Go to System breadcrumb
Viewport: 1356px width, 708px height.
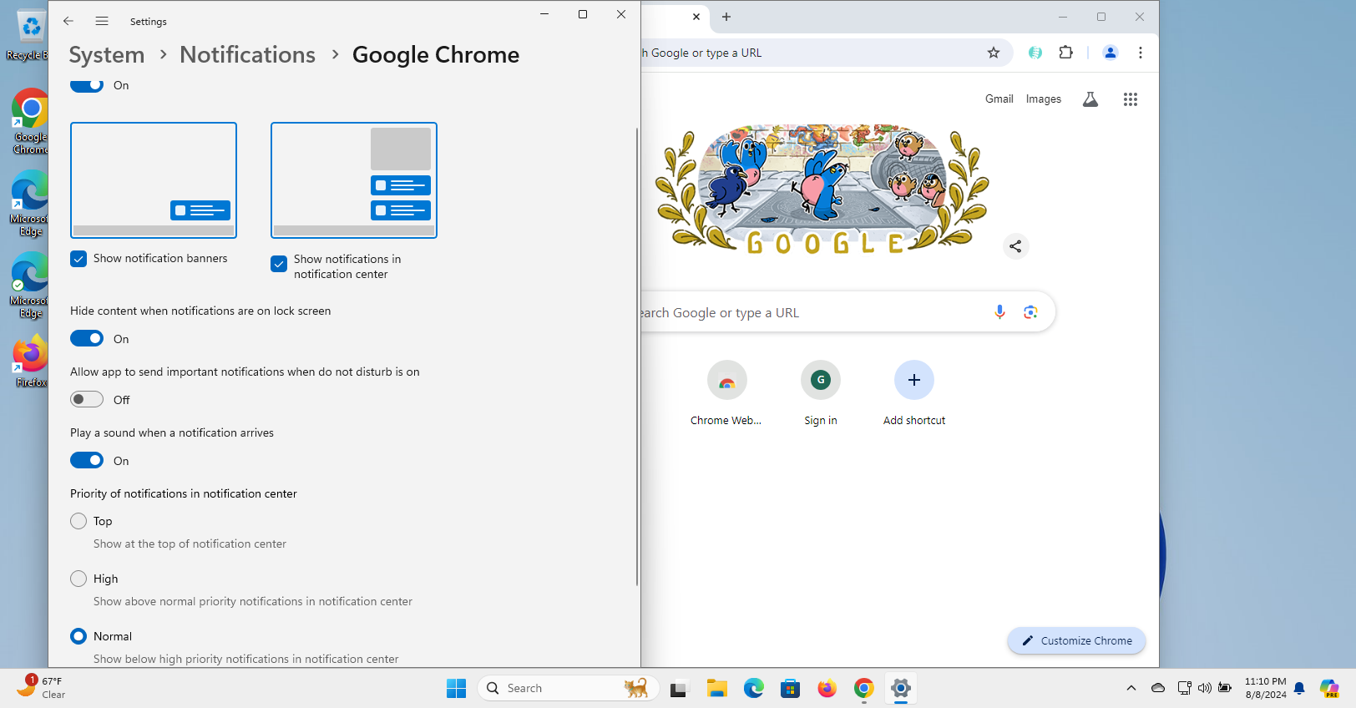[x=107, y=55]
